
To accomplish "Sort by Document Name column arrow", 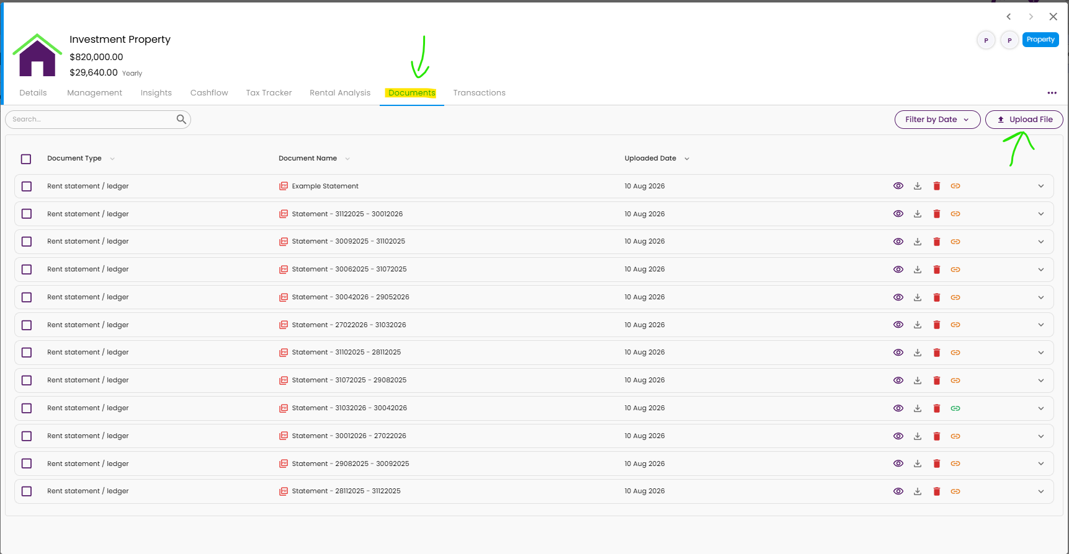I will [x=347, y=159].
